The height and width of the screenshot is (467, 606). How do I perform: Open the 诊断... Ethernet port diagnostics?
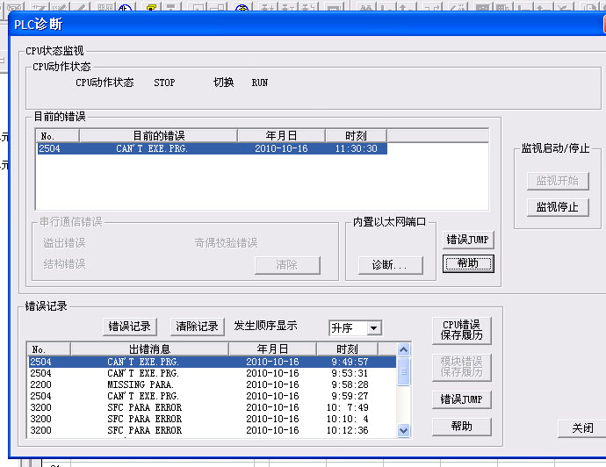coord(391,265)
